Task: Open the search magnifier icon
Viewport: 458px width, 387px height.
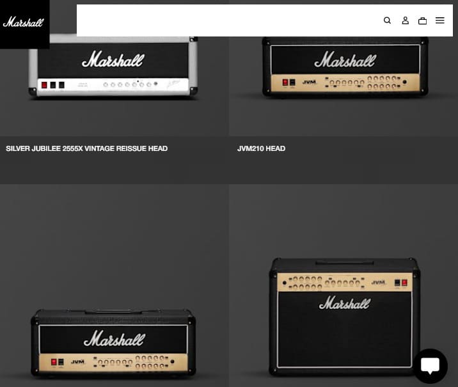Action: pos(387,20)
